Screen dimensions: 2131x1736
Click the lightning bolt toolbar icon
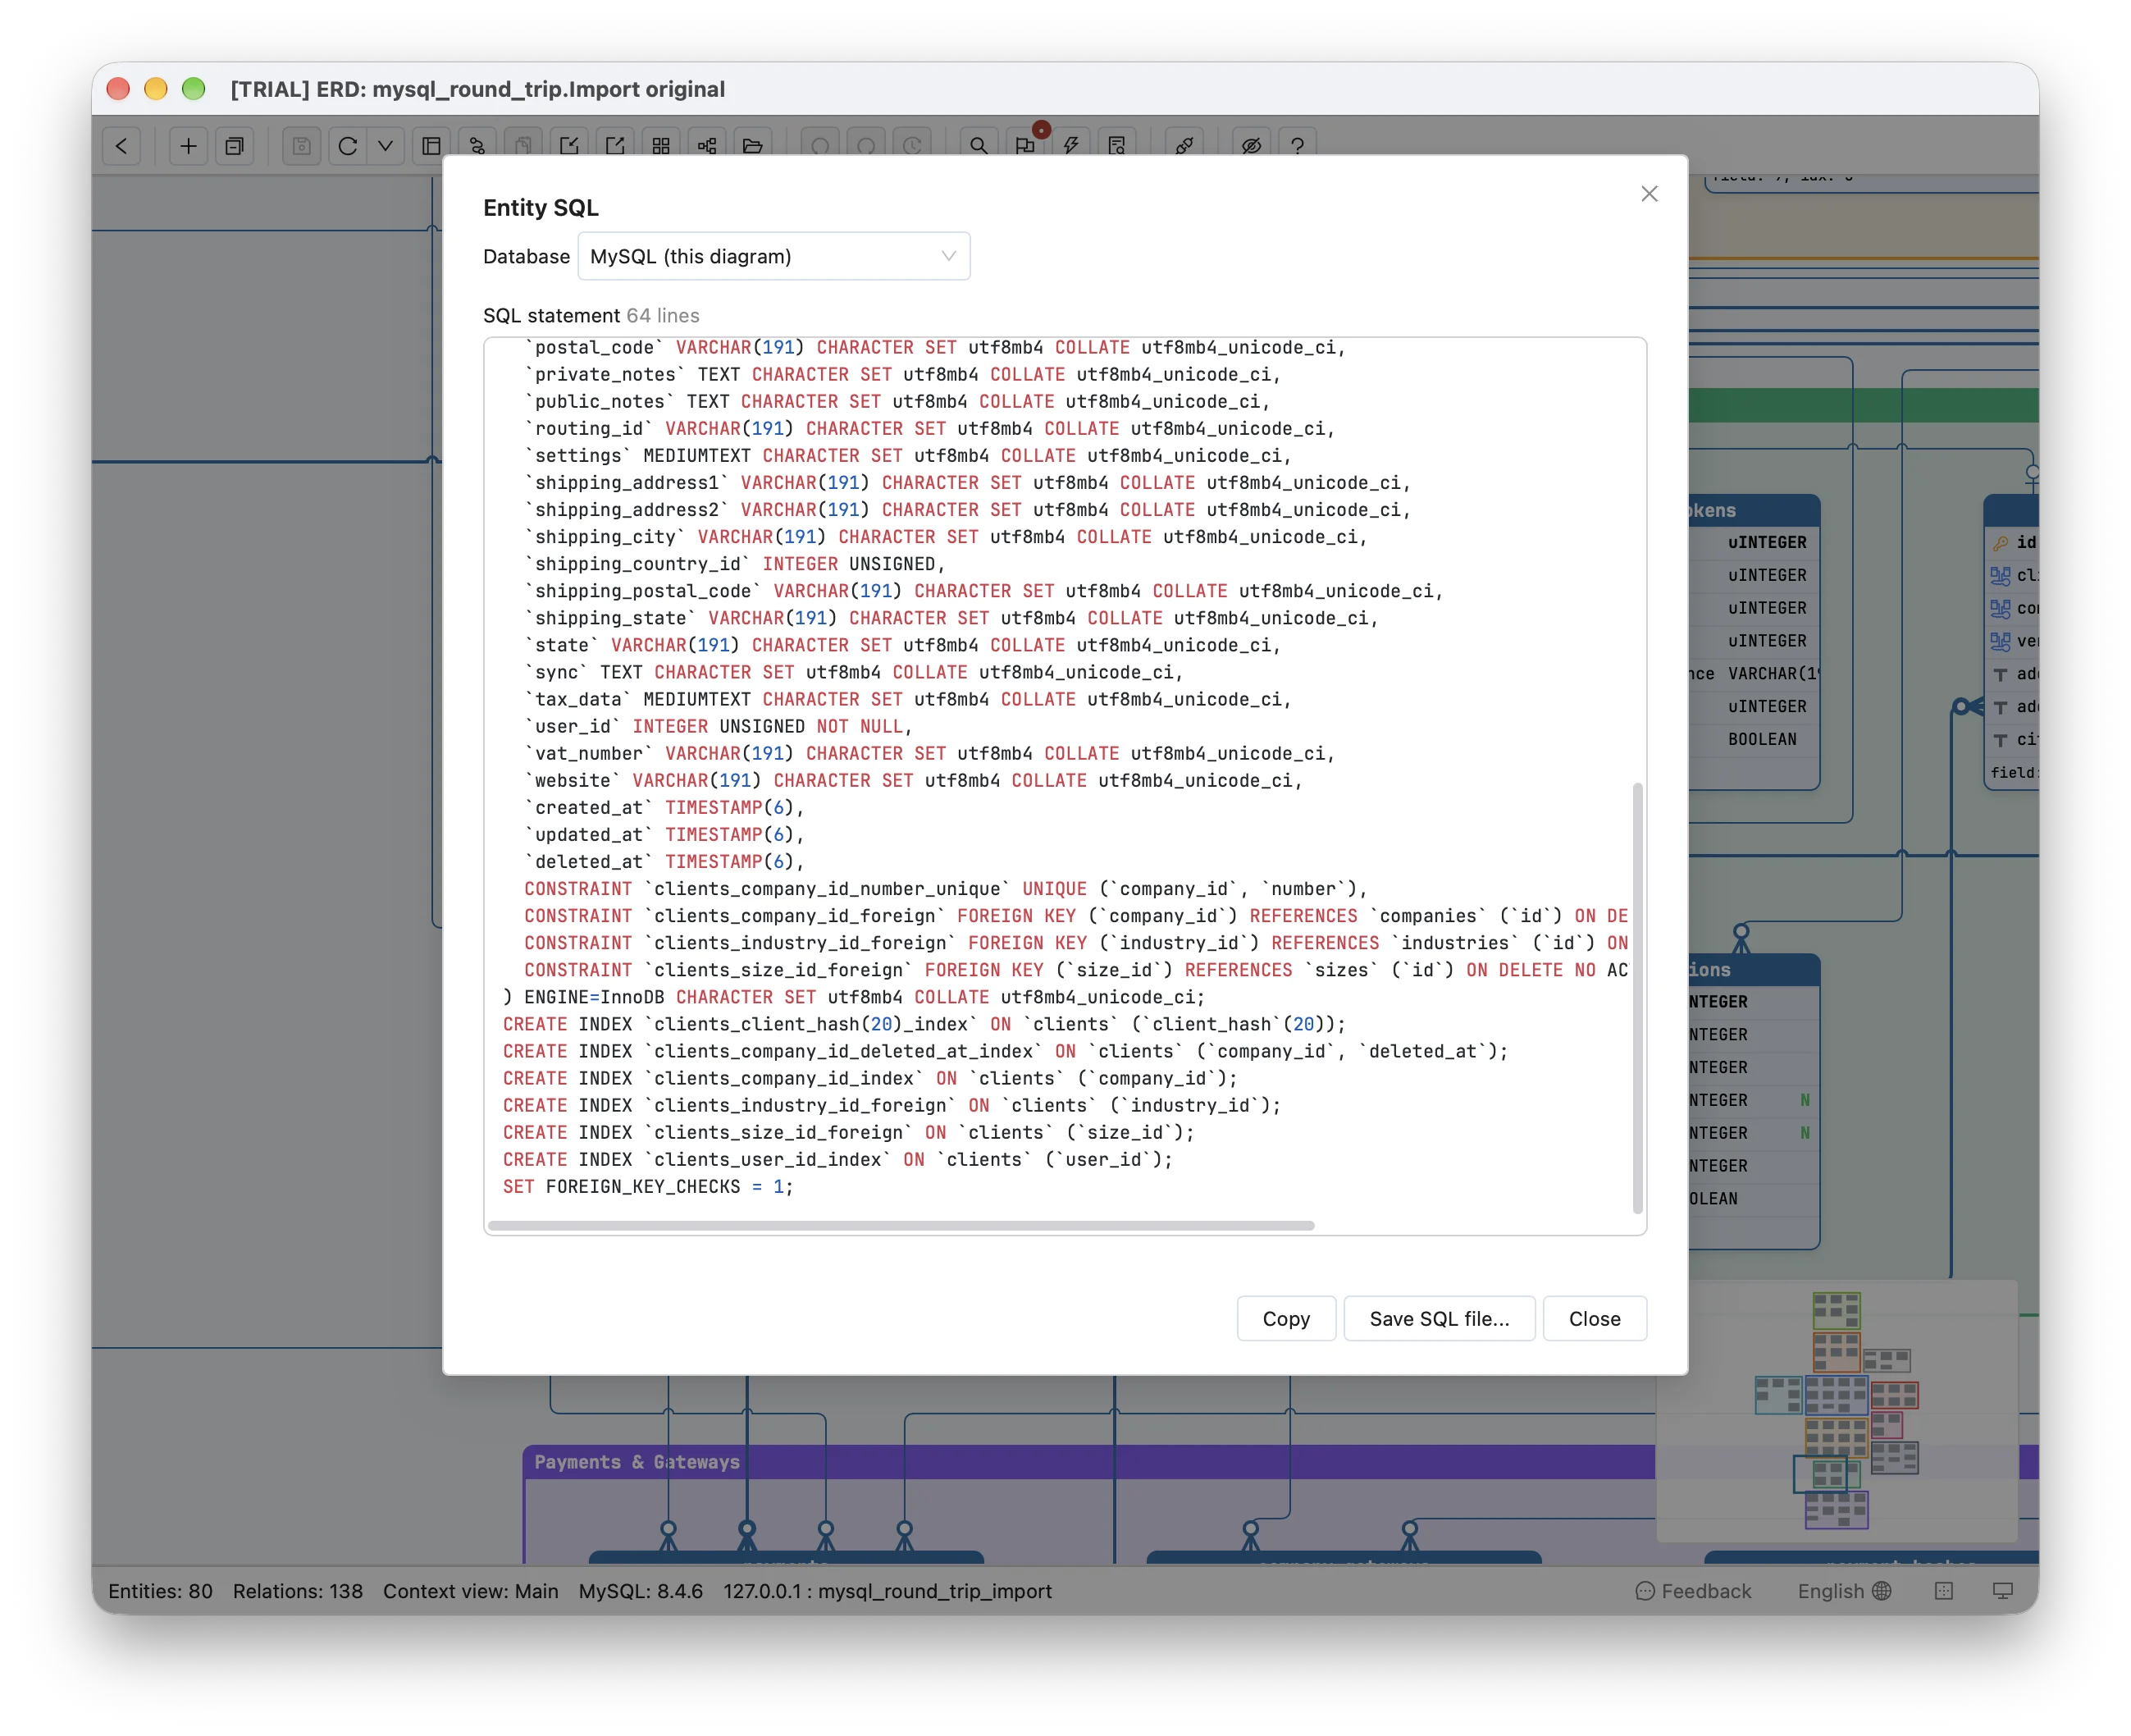[x=1071, y=146]
